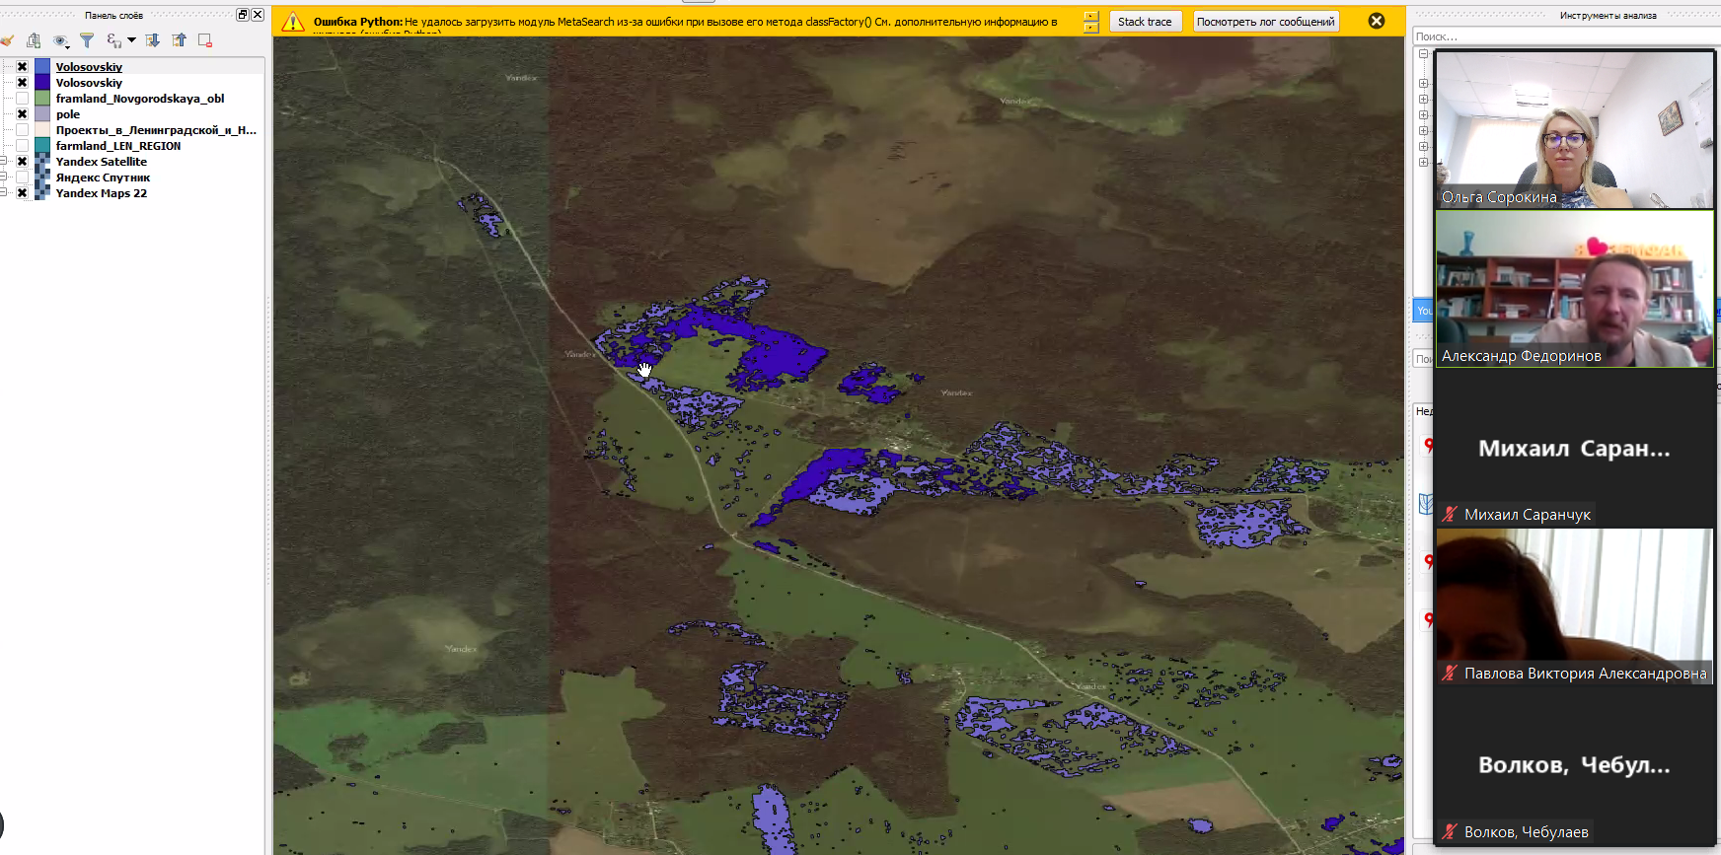1721x855 pixels.
Task: Click the filter legend by expression icon
Action: click(x=114, y=40)
